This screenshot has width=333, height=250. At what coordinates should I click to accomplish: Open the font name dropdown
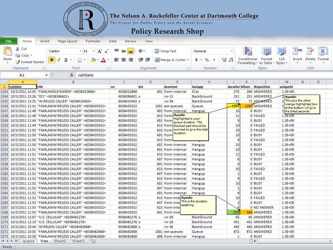coord(80,51)
